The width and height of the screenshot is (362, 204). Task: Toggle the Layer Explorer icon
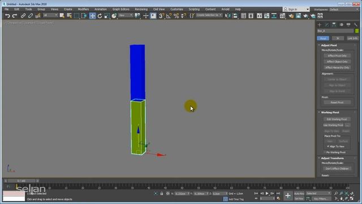coord(251,16)
